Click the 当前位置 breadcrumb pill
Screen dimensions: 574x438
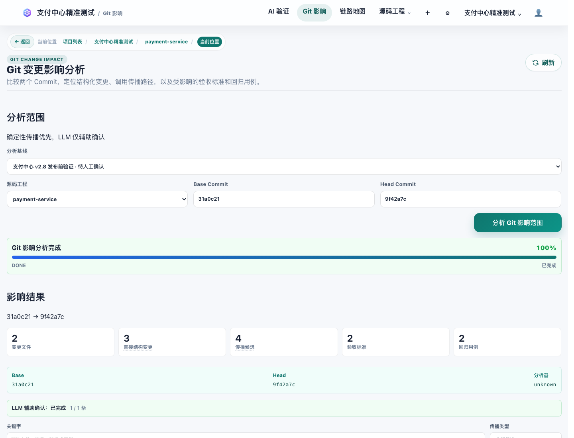coord(210,42)
